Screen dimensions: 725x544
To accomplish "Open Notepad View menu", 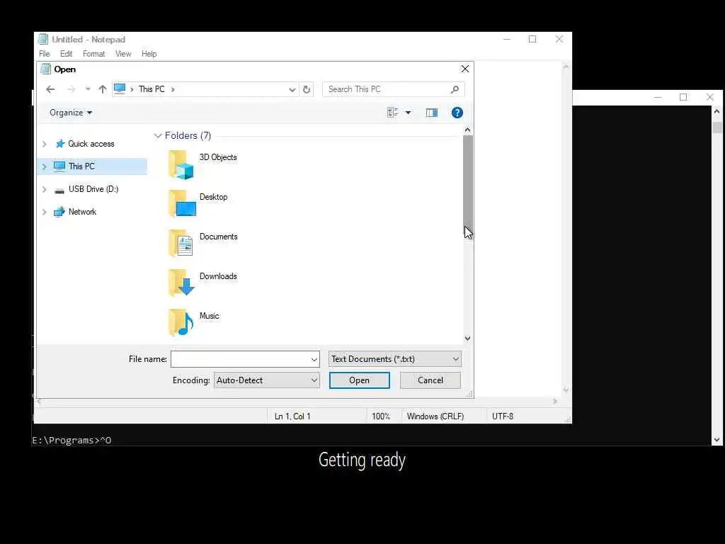I will 123,54.
